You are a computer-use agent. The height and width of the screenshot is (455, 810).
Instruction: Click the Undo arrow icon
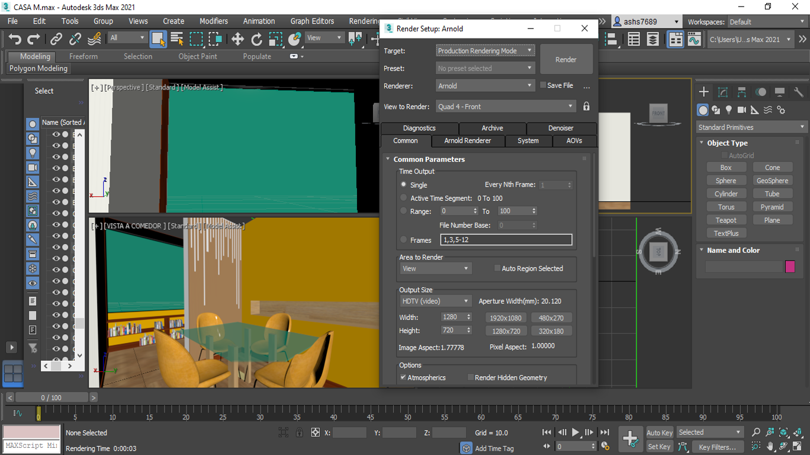point(15,39)
